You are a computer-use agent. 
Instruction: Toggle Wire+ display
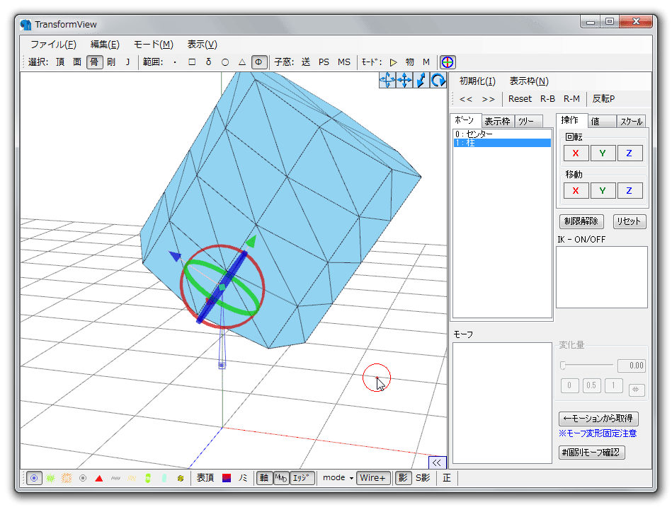click(373, 478)
